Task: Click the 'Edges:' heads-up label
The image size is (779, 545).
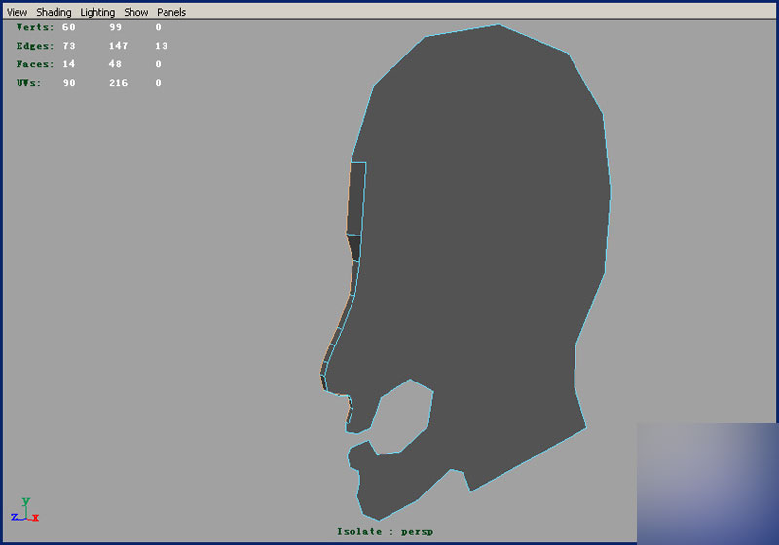Action: point(34,46)
